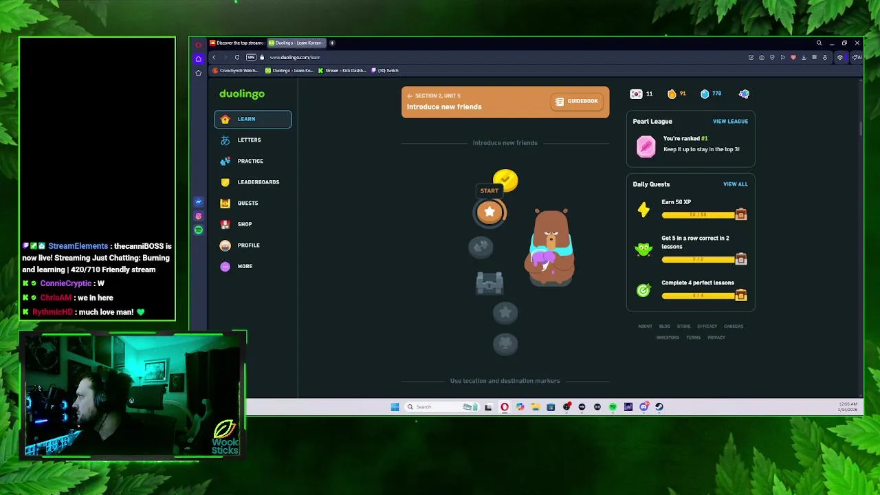Viewport: 880px width, 495px height.
Task: Open the Privacy footer link
Action: 716,338
